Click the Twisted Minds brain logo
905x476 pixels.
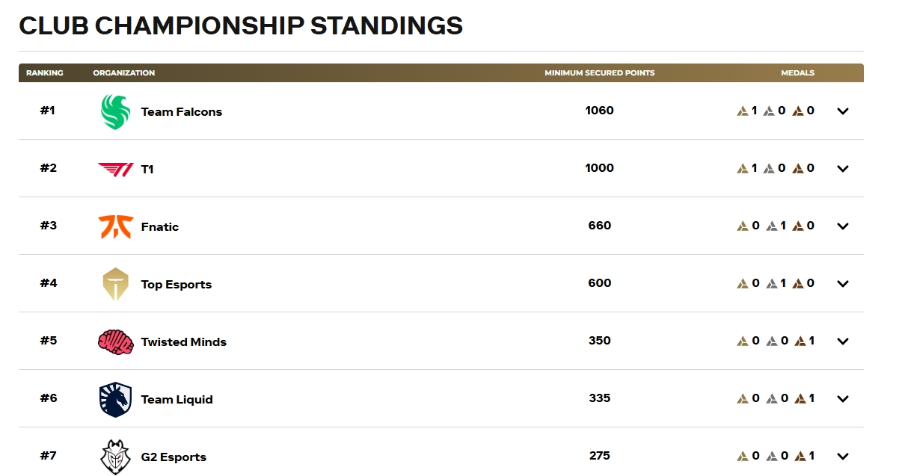point(115,341)
